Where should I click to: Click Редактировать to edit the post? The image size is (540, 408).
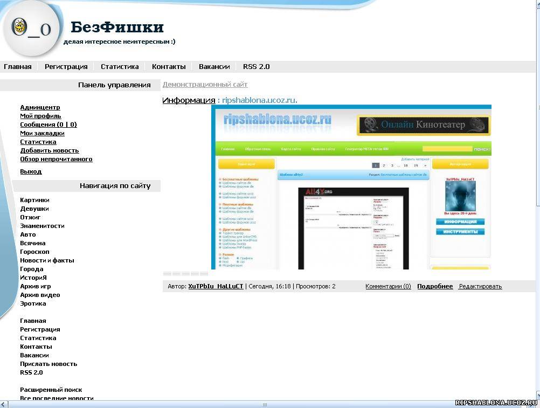point(480,286)
